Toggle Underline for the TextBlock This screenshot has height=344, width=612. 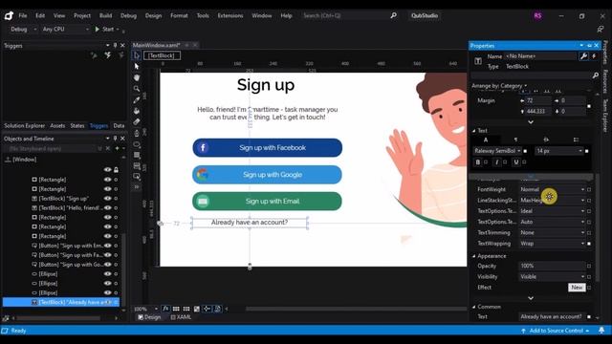pyautogui.click(x=516, y=161)
